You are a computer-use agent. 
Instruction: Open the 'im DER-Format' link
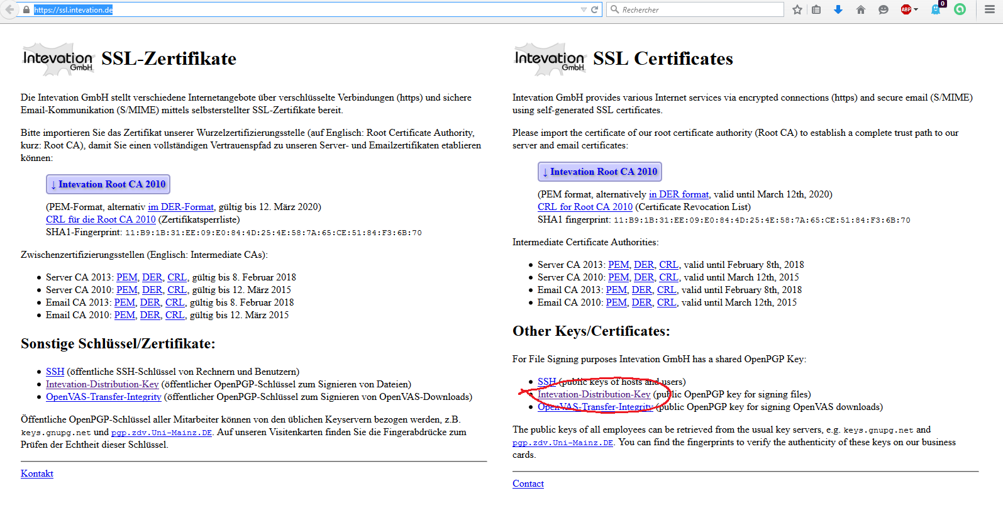pyautogui.click(x=181, y=207)
